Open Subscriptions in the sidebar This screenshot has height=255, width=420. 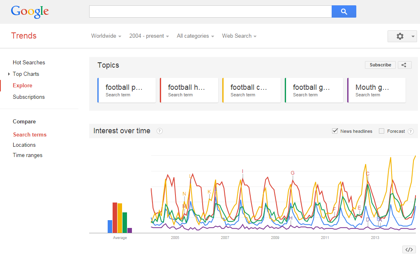coord(29,97)
